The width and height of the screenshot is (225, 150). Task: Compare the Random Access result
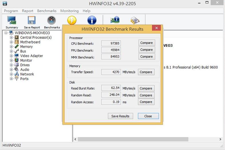[x=146, y=102]
